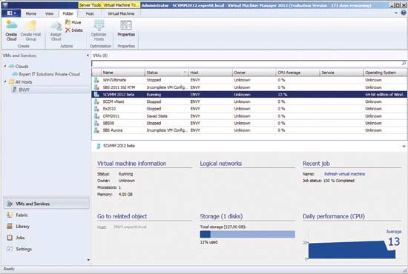This screenshot has width=408, height=274.
Task: Sort by the CPU Average column header
Action: [x=297, y=73]
